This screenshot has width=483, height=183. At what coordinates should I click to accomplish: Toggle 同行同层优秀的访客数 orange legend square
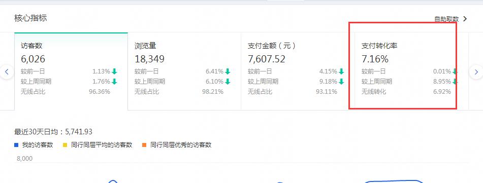tap(144, 145)
